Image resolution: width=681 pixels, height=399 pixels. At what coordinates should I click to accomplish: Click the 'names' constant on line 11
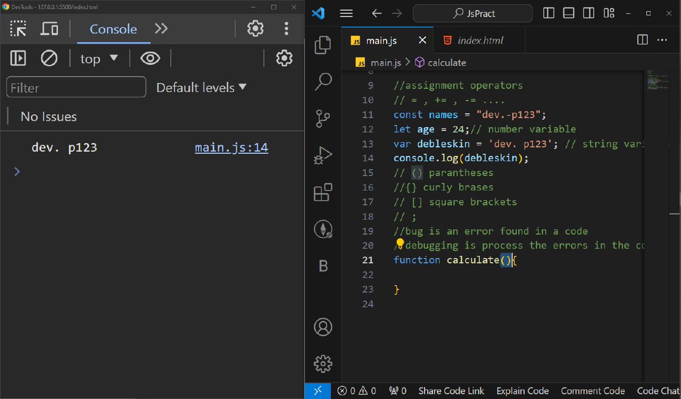tap(443, 115)
